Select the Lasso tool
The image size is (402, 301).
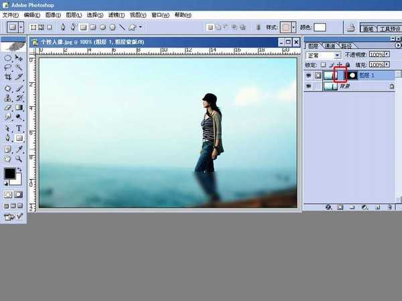pyautogui.click(x=7, y=68)
